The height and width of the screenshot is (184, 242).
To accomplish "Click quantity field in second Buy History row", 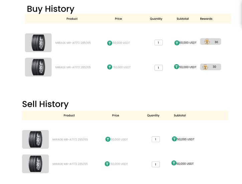I will tap(159, 67).
